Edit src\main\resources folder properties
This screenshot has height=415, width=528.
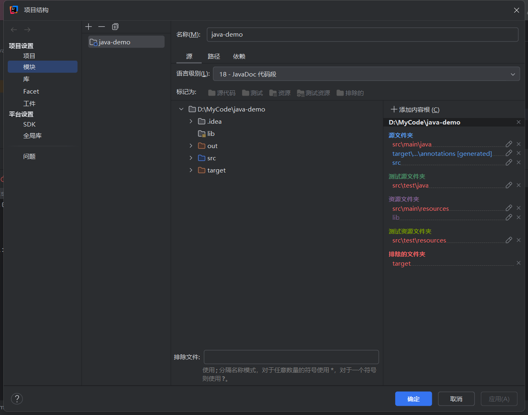[509, 208]
